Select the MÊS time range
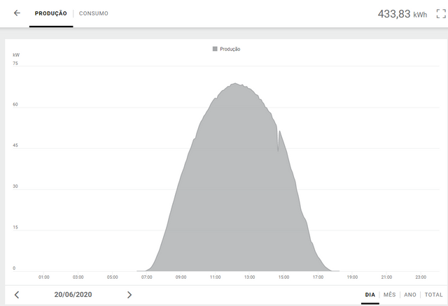Viewport: 448px width, 306px height. tap(389, 295)
